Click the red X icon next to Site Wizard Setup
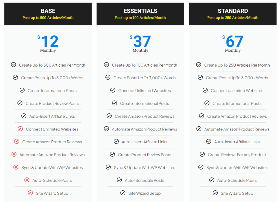Screen dimensions: 280x202 [30, 193]
